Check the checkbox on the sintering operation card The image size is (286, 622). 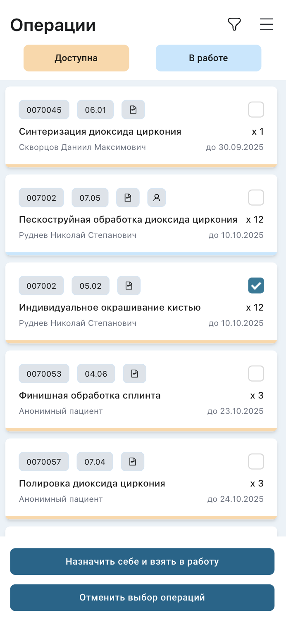click(x=256, y=109)
